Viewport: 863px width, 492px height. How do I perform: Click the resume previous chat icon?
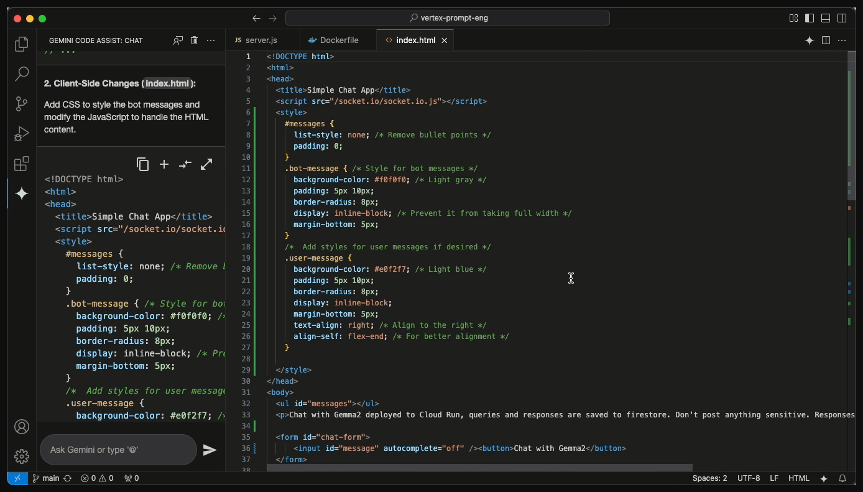pyautogui.click(x=178, y=40)
